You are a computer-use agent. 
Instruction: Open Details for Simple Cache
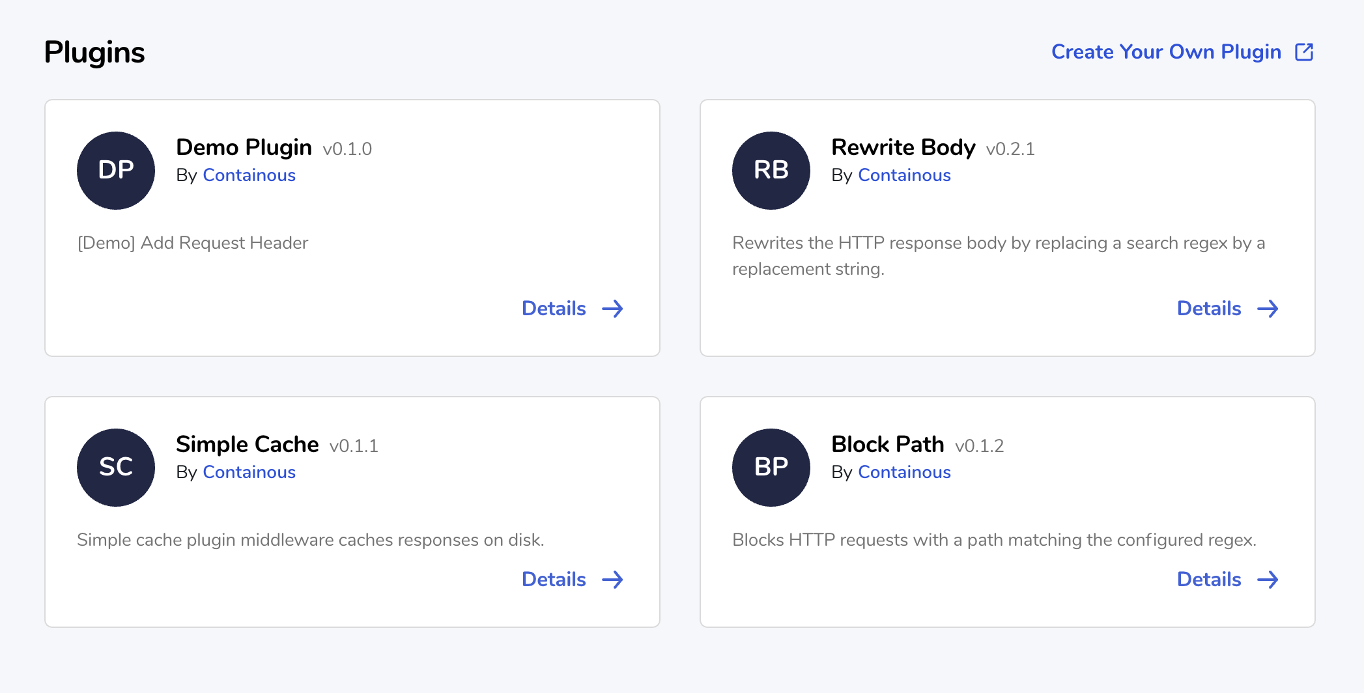(554, 579)
